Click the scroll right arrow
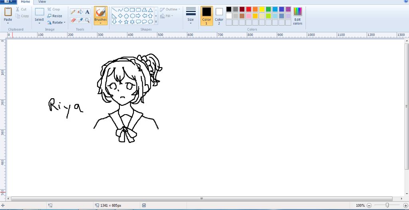Image resolution: width=409 pixels, height=210 pixels. [x=402, y=199]
